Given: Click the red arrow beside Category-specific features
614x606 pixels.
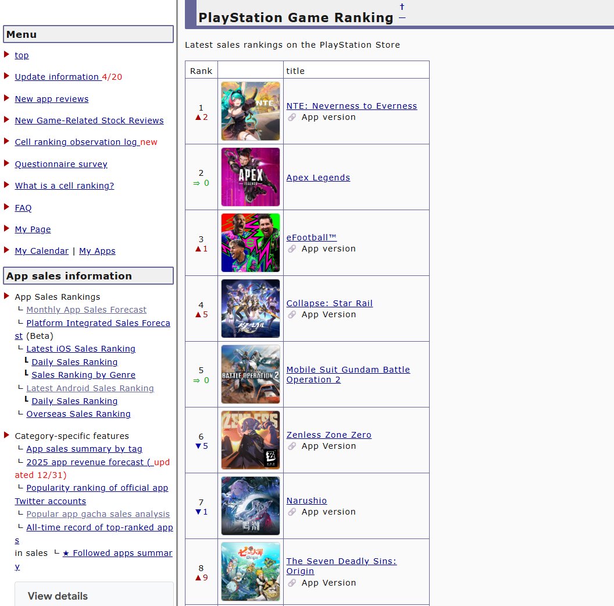Looking at the screenshot, I should coord(6,435).
